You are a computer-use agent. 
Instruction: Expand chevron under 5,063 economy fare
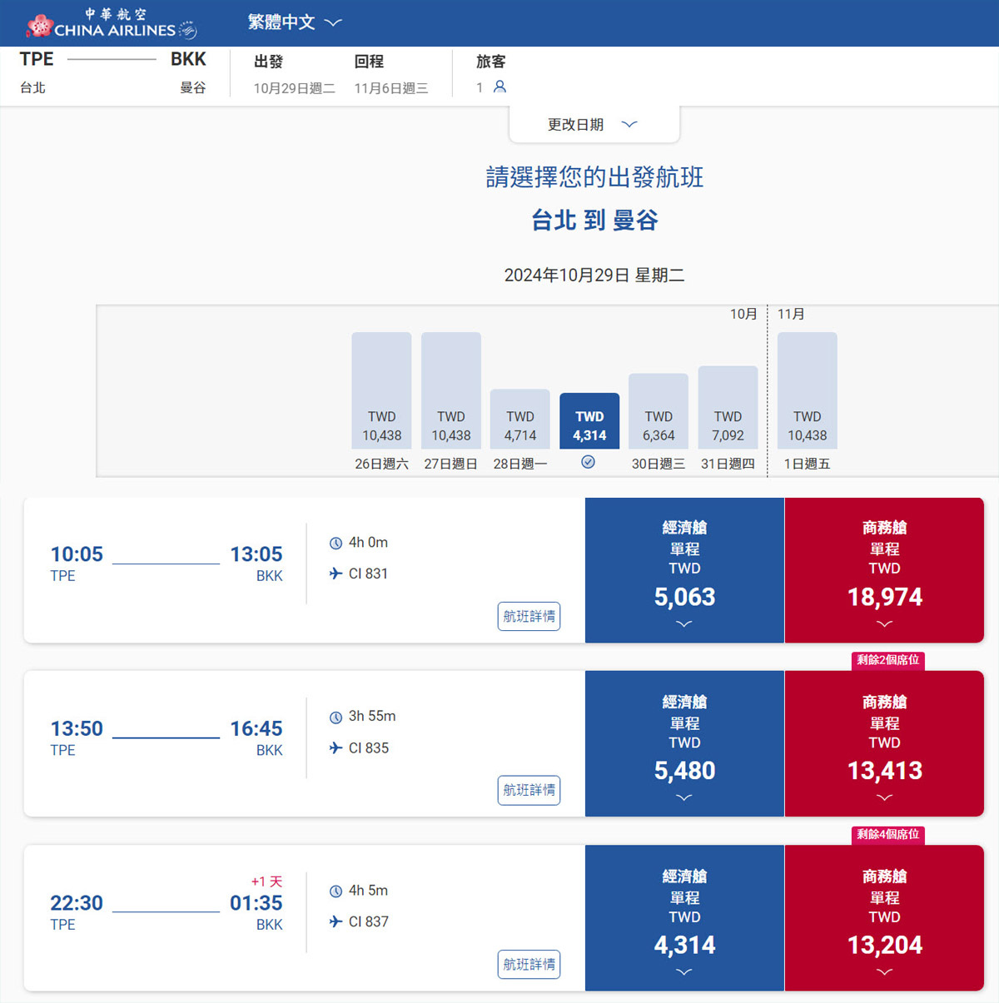click(684, 623)
